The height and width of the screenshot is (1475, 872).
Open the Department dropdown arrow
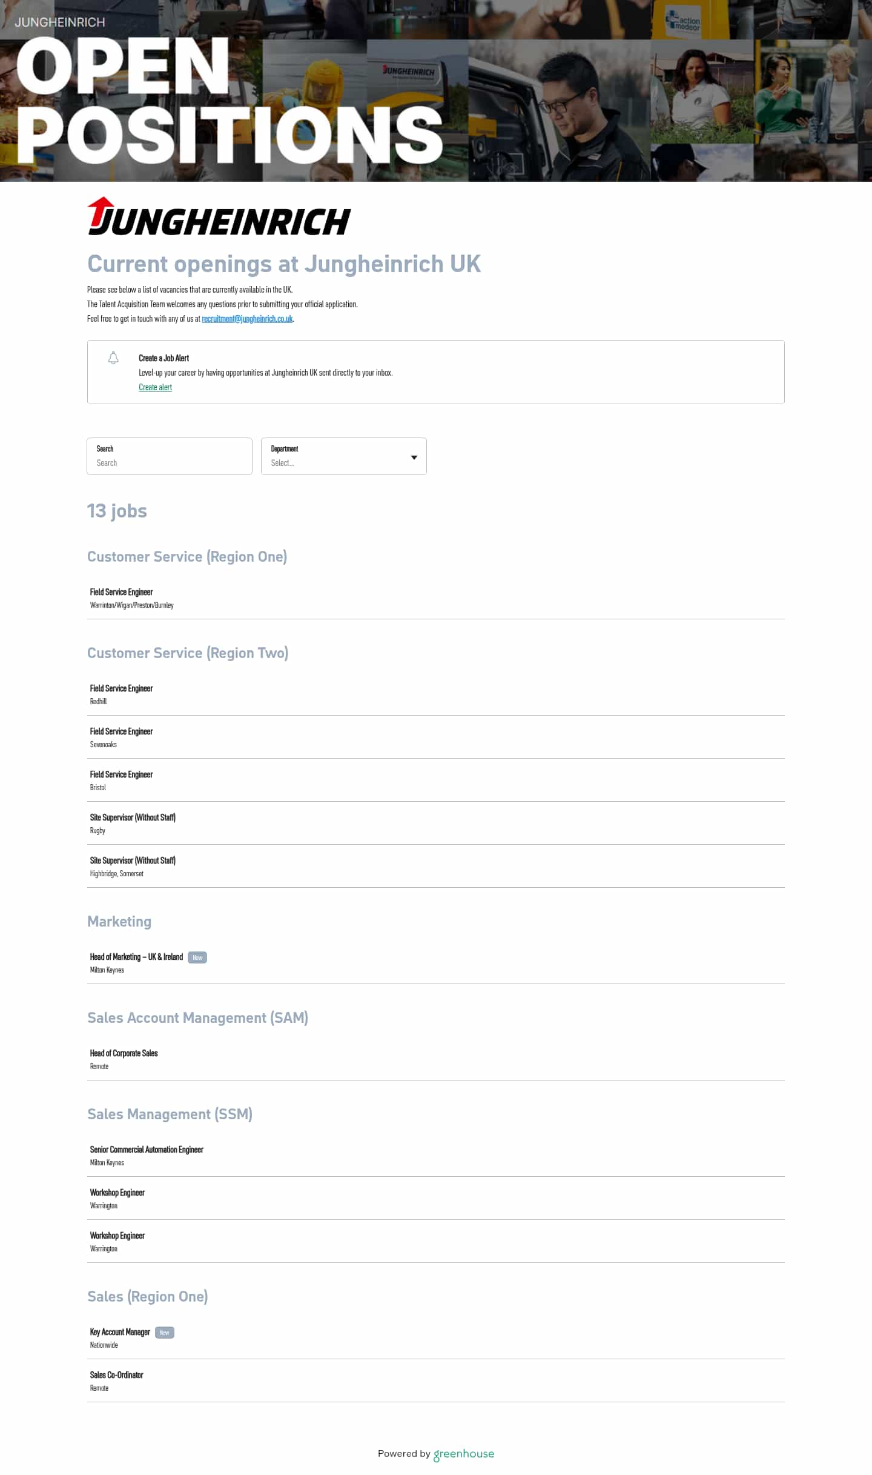click(414, 458)
